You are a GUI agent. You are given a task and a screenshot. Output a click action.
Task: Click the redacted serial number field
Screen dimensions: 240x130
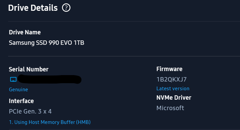point(50,79)
